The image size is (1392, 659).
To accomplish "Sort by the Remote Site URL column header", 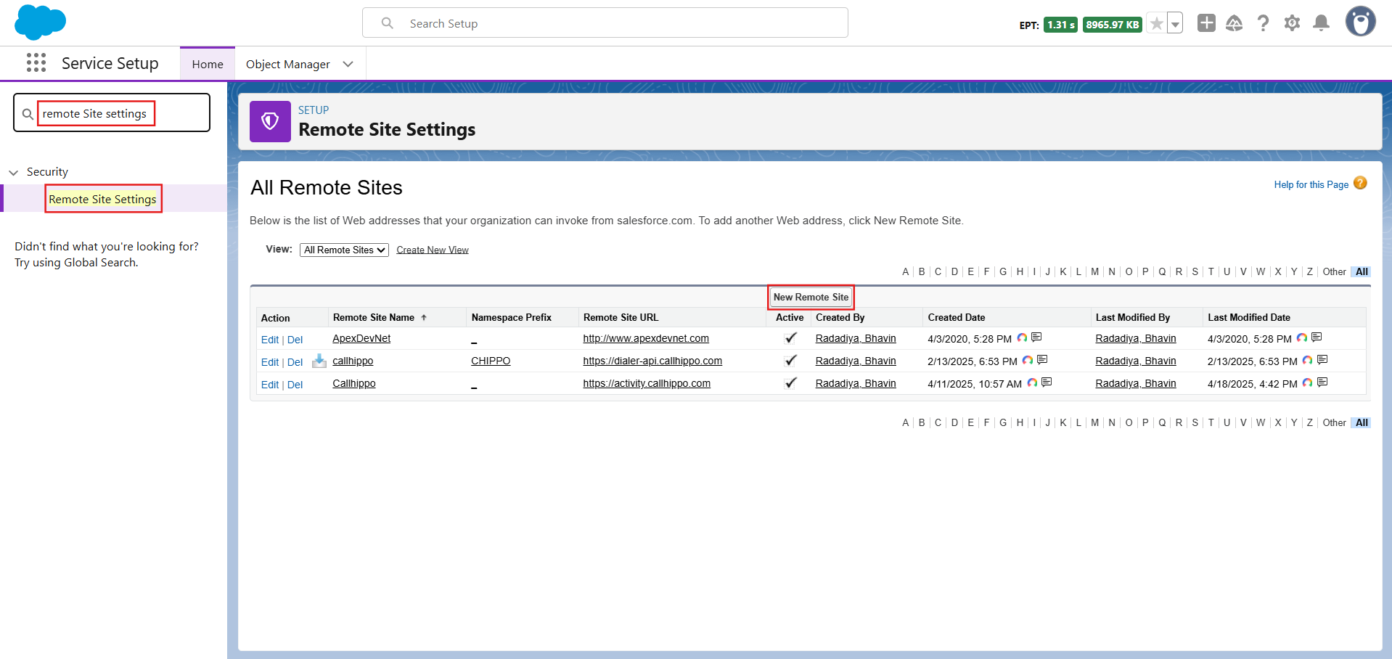I will click(621, 317).
